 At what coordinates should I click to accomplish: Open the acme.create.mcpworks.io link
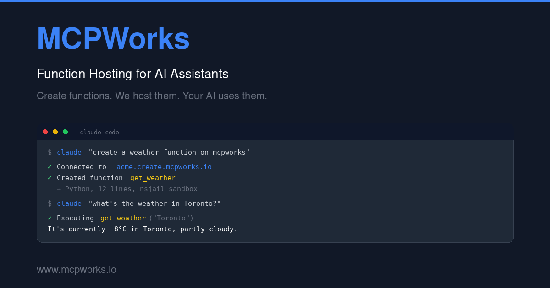tap(164, 167)
